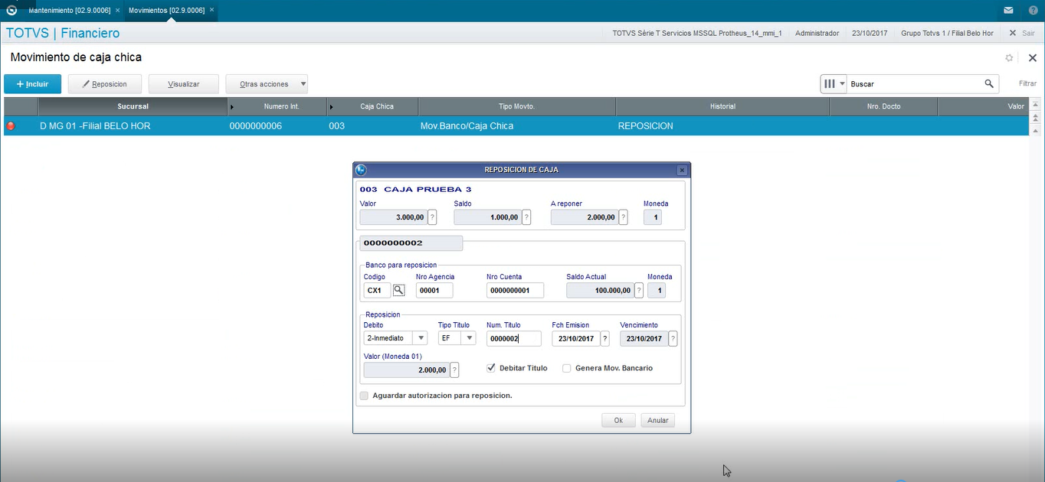Close the Movimientos tab with its X
Viewport: 1045px width, 482px height.
[212, 11]
